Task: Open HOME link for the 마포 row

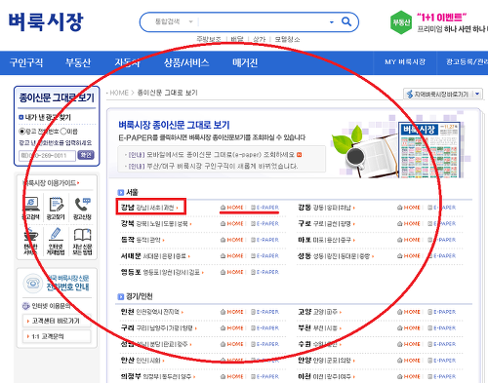Action: tap(409, 240)
